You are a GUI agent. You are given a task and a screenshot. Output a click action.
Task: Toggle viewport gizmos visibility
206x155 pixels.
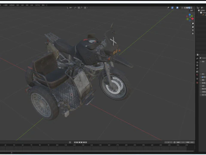173,8
